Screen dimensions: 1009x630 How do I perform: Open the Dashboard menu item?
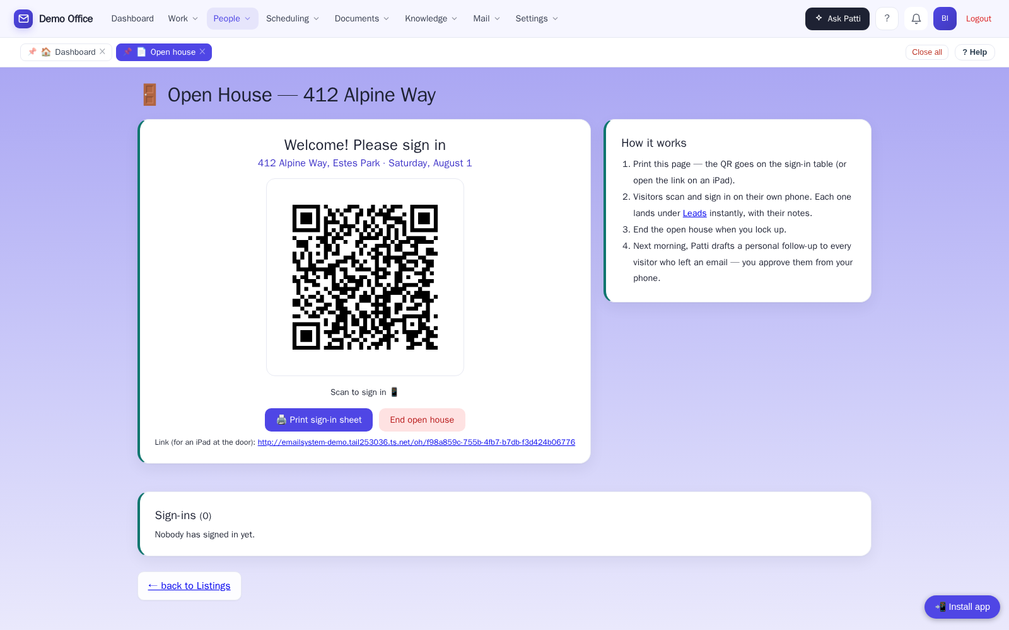[132, 19]
